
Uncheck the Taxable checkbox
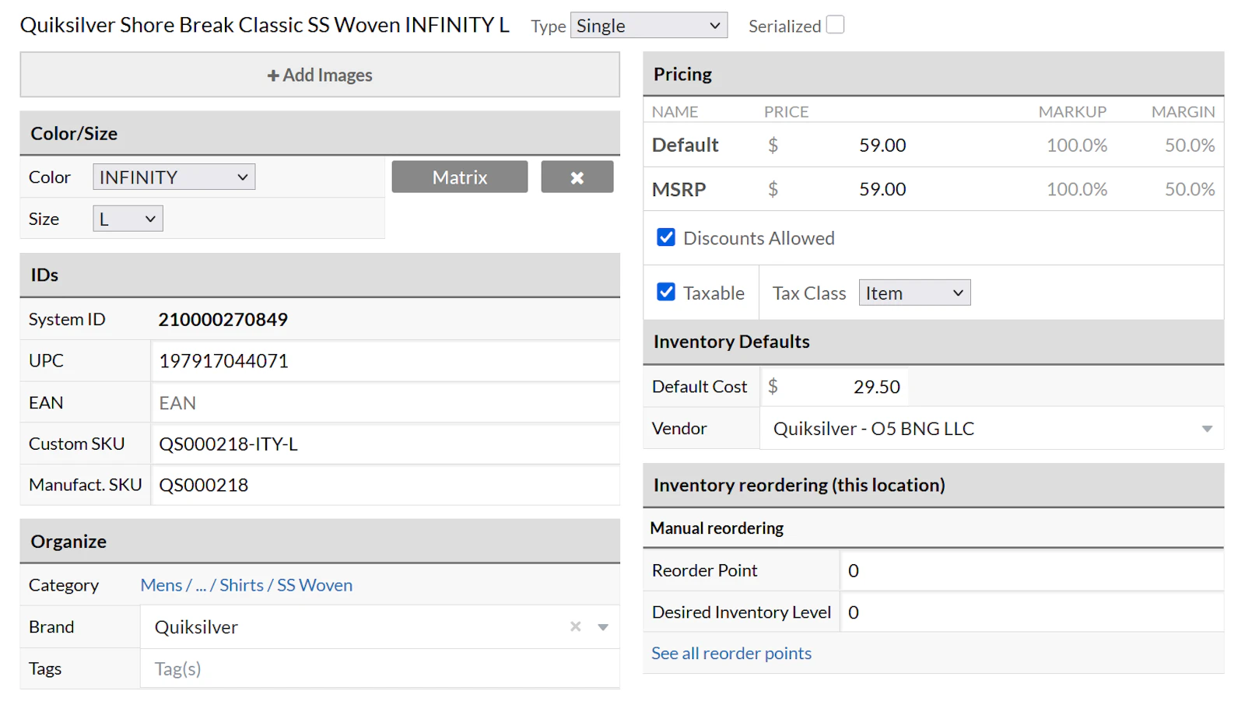click(666, 293)
